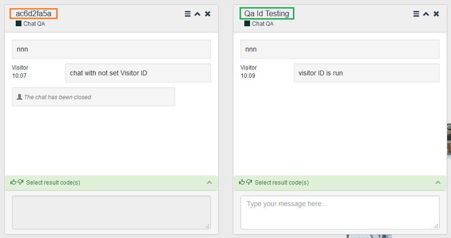Collapse the Qa Id Testing chat window
Viewport: 451px width, 238px height.
point(426,14)
